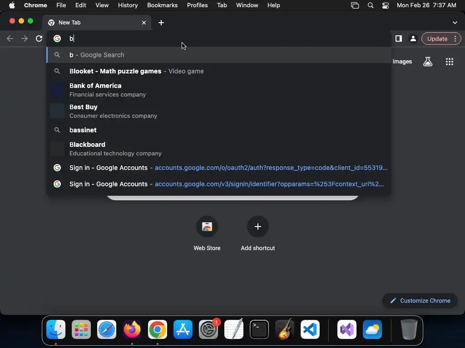
Task: Open the v3 signin identifier suggestion
Action: [219, 184]
